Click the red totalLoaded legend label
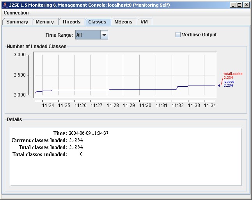252x200 pixels. click(232, 73)
